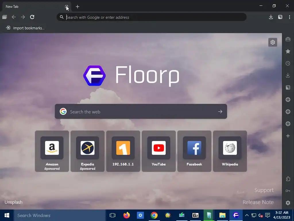Open the downloads toolbar button
This screenshot has width=294, height=221.
point(271,17)
